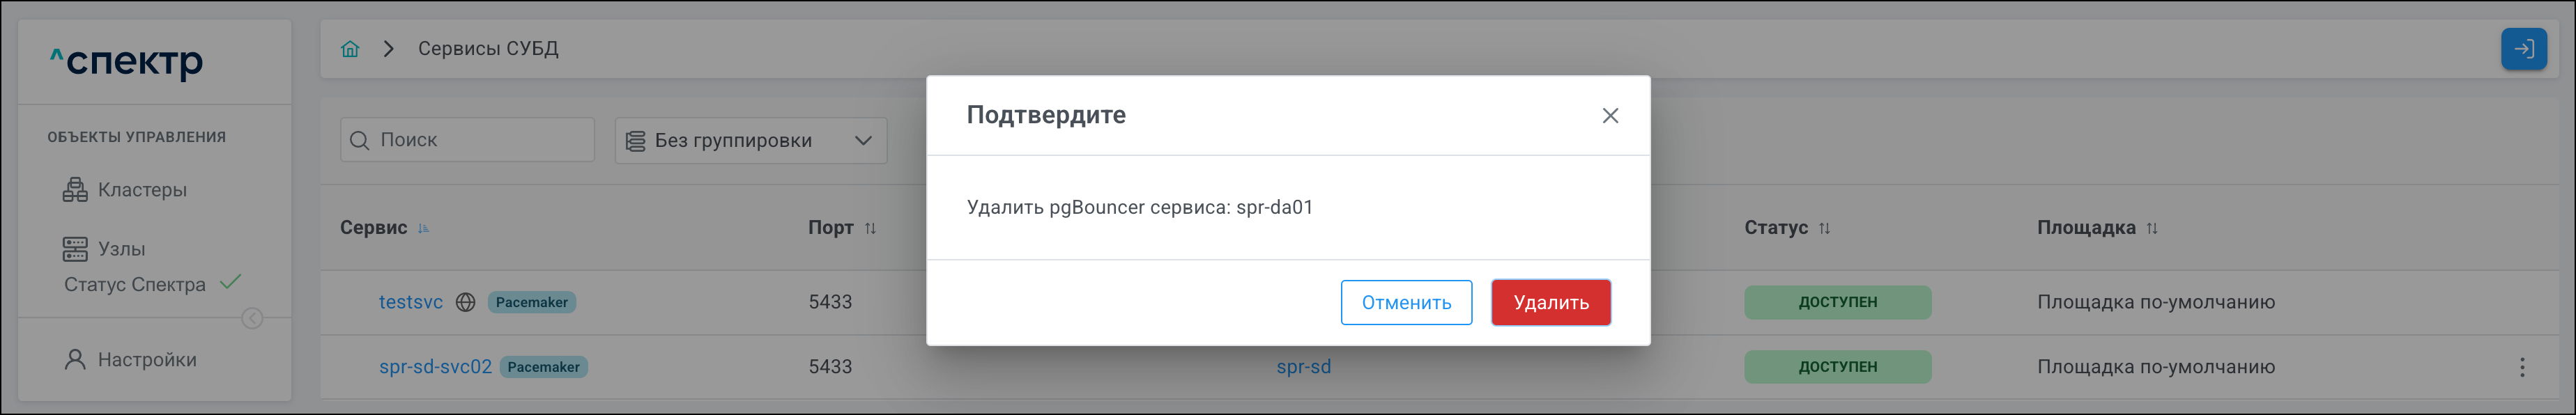2576x415 pixels.
Task: Collapse the sidebar with arrow button
Action: [252, 318]
